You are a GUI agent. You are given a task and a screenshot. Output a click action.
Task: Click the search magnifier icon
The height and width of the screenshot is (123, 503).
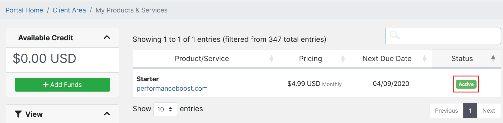[x=395, y=35]
